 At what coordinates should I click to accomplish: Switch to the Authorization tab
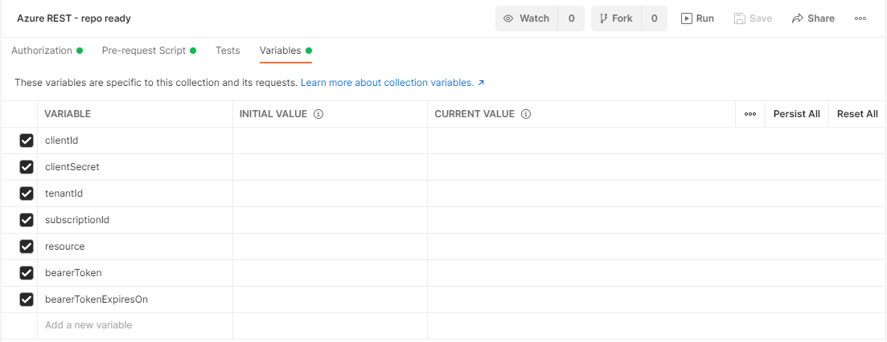47,51
